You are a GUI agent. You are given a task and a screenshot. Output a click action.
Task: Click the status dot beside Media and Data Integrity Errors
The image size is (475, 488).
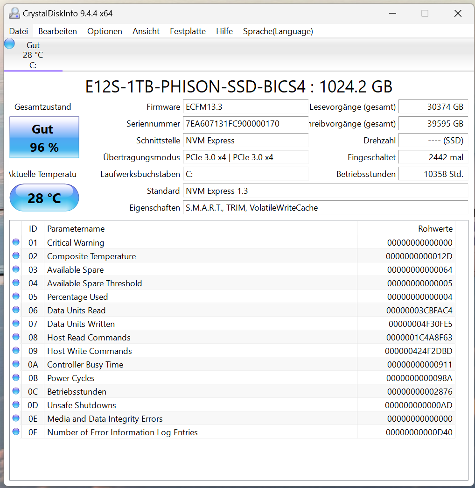(16, 418)
